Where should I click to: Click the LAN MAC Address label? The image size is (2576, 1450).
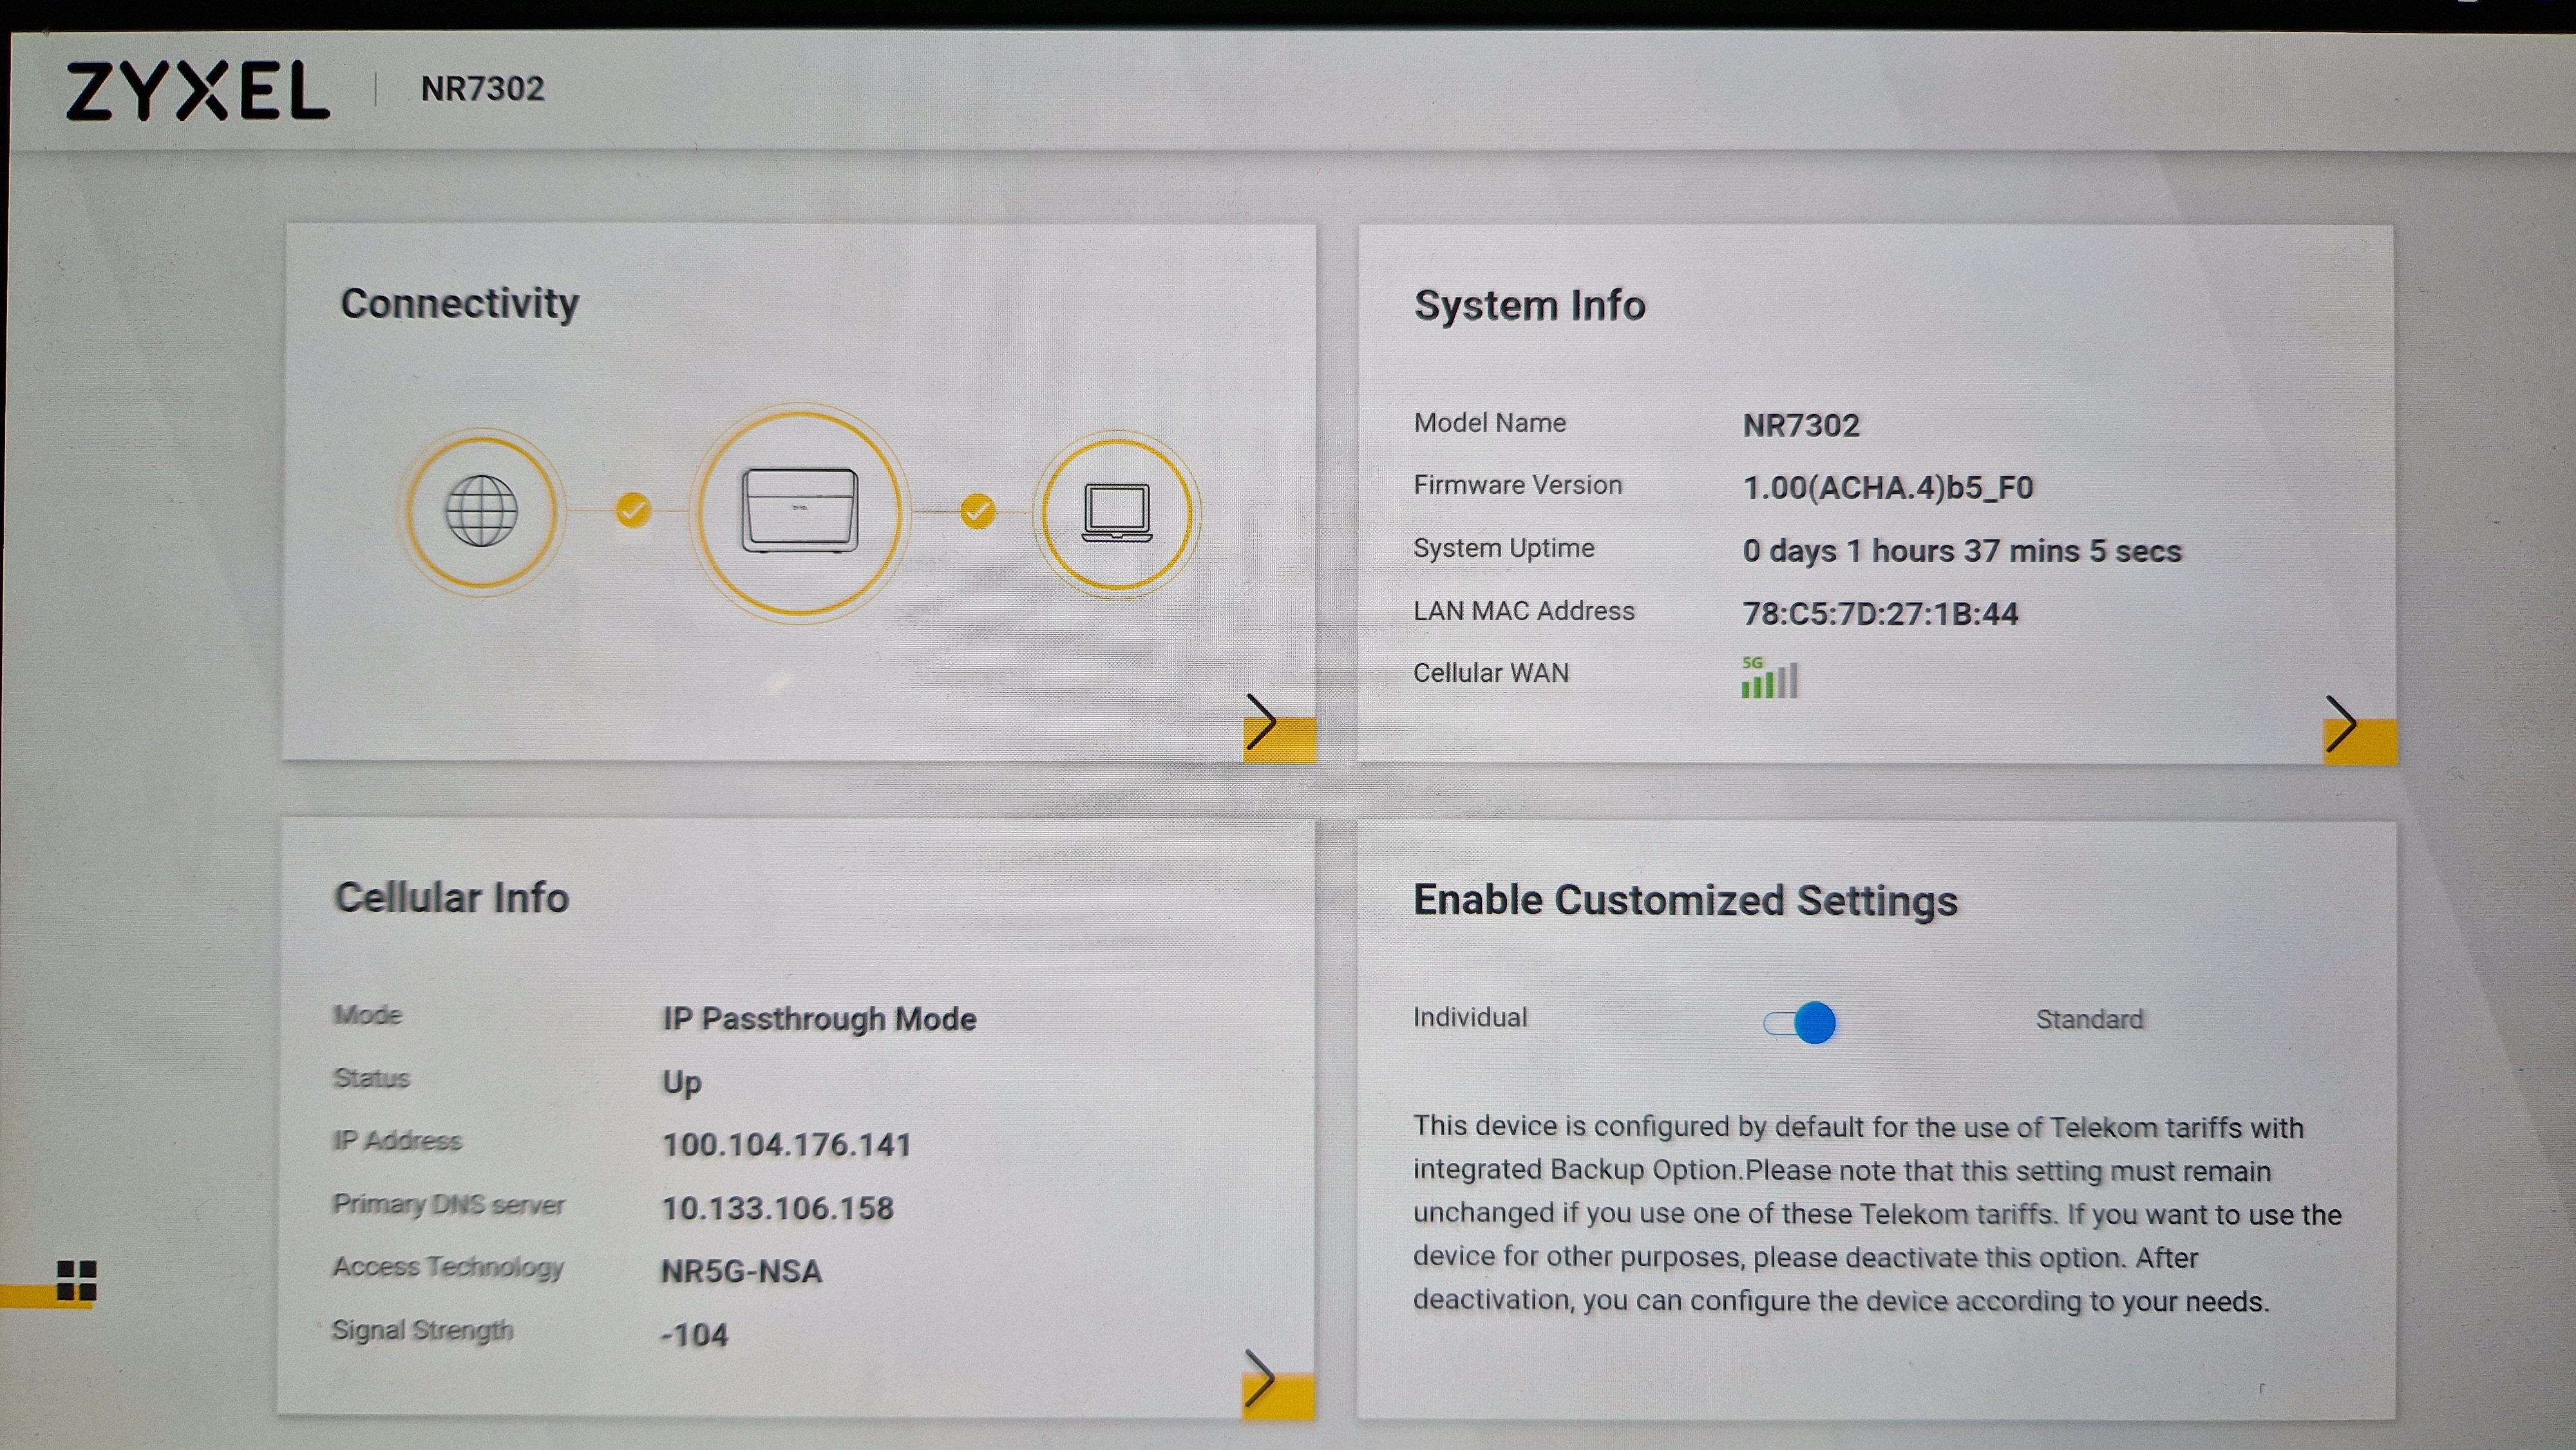click(1524, 611)
